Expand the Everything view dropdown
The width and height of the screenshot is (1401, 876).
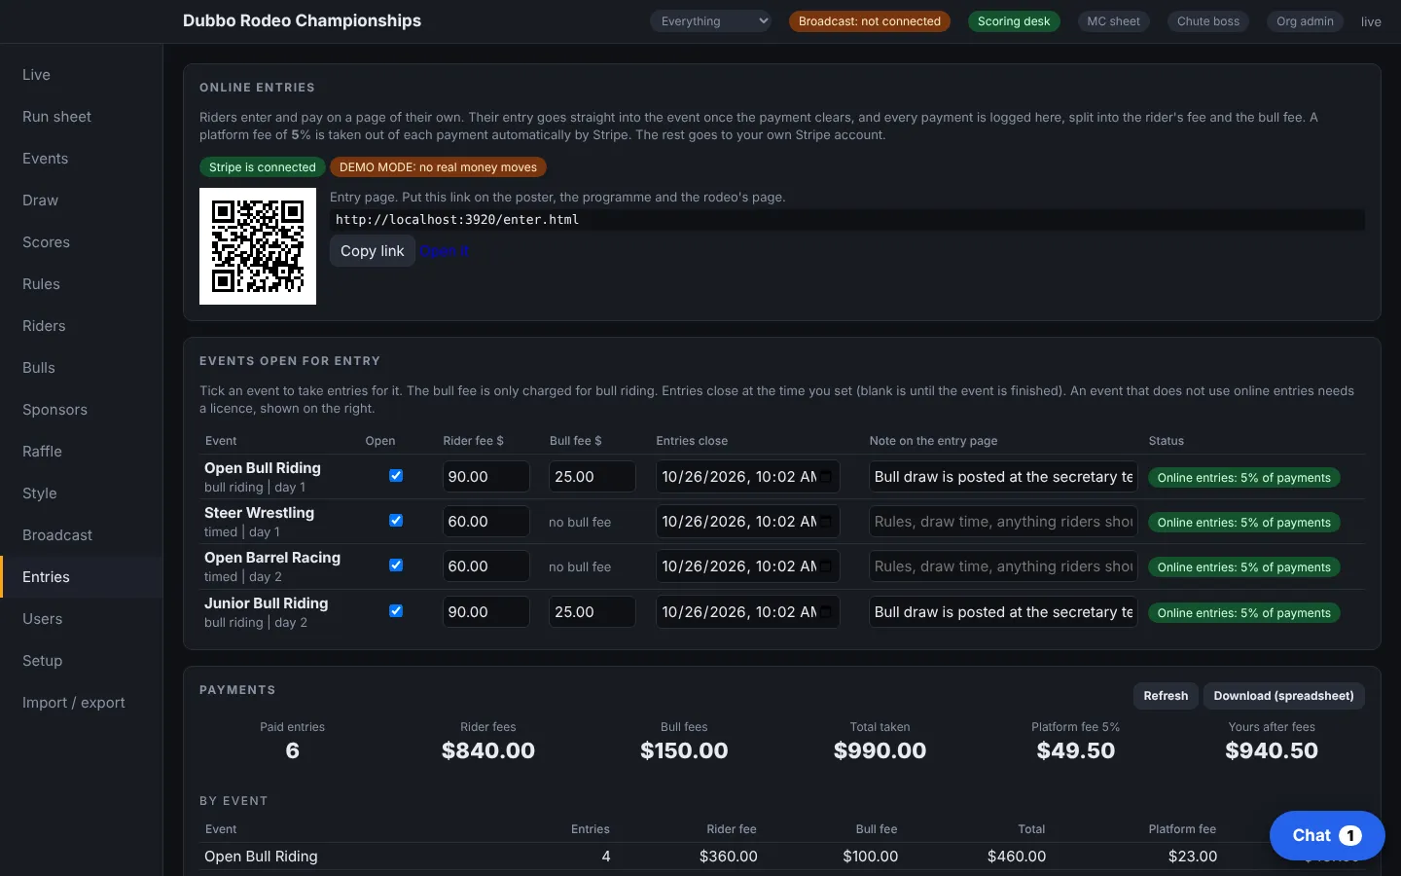[710, 21]
